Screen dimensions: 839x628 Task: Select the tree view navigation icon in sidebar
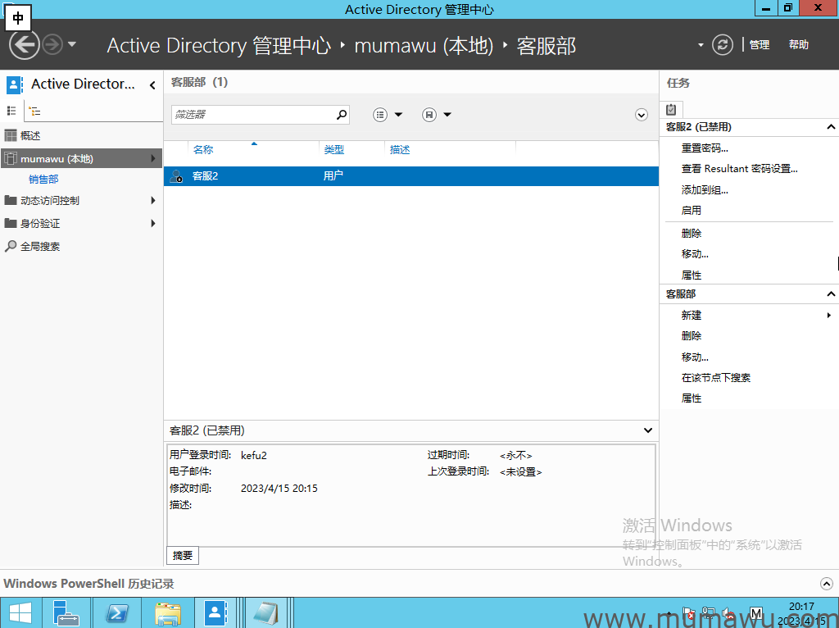[x=35, y=110]
